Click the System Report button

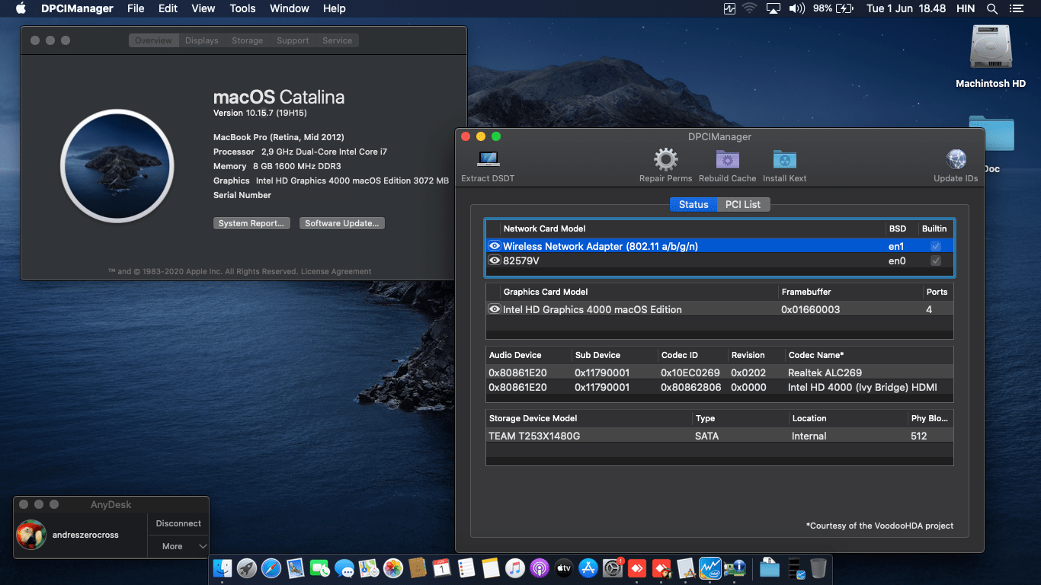coord(251,223)
